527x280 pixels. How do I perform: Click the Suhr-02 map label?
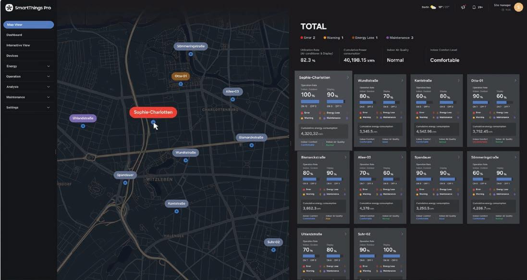tap(273, 242)
